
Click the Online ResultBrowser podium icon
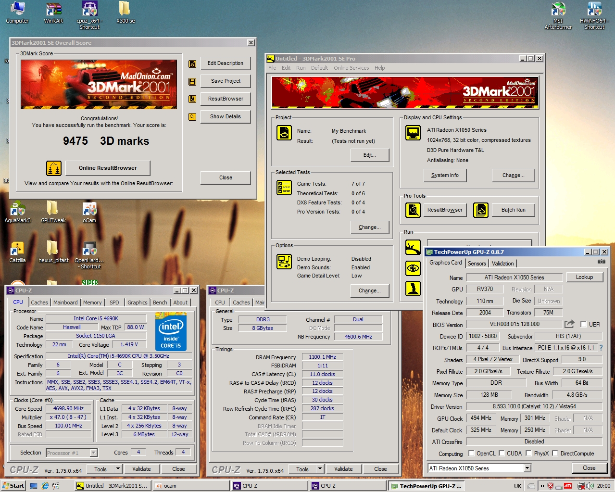pos(54,168)
